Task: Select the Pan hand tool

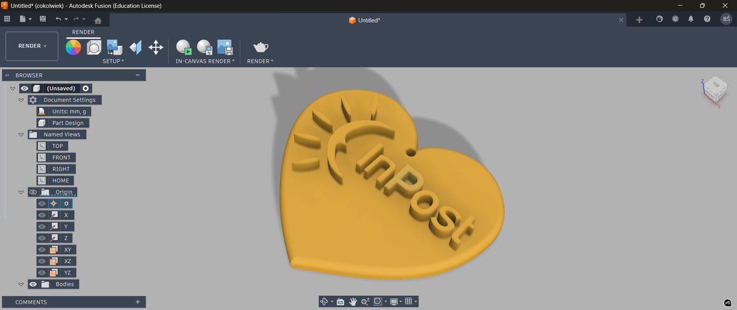Action: click(x=353, y=301)
